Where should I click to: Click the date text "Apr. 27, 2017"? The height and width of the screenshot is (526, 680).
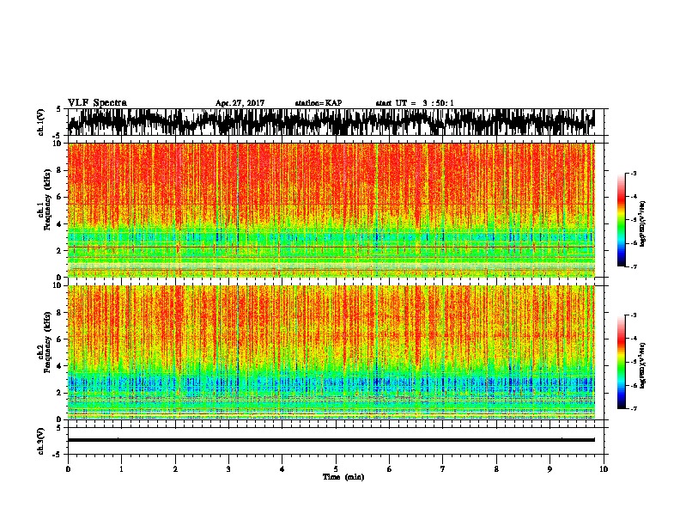pos(240,103)
